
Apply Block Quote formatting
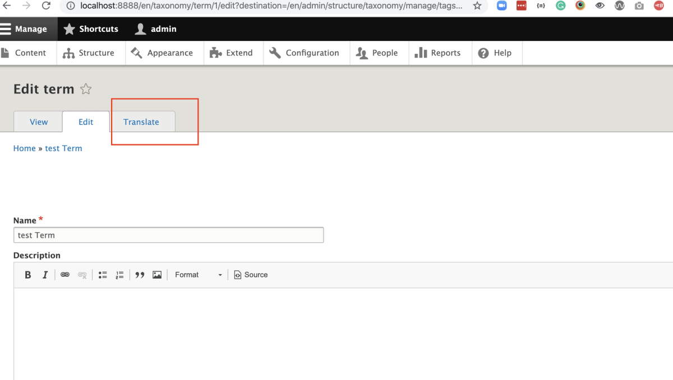point(140,275)
